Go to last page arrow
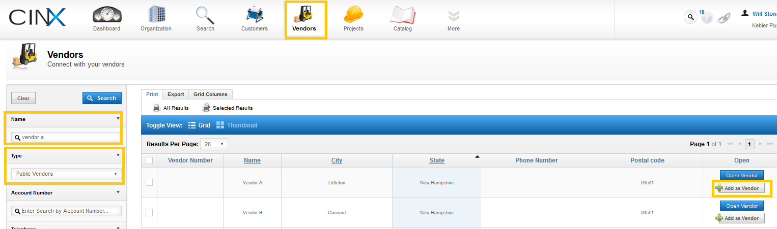 pos(770,144)
